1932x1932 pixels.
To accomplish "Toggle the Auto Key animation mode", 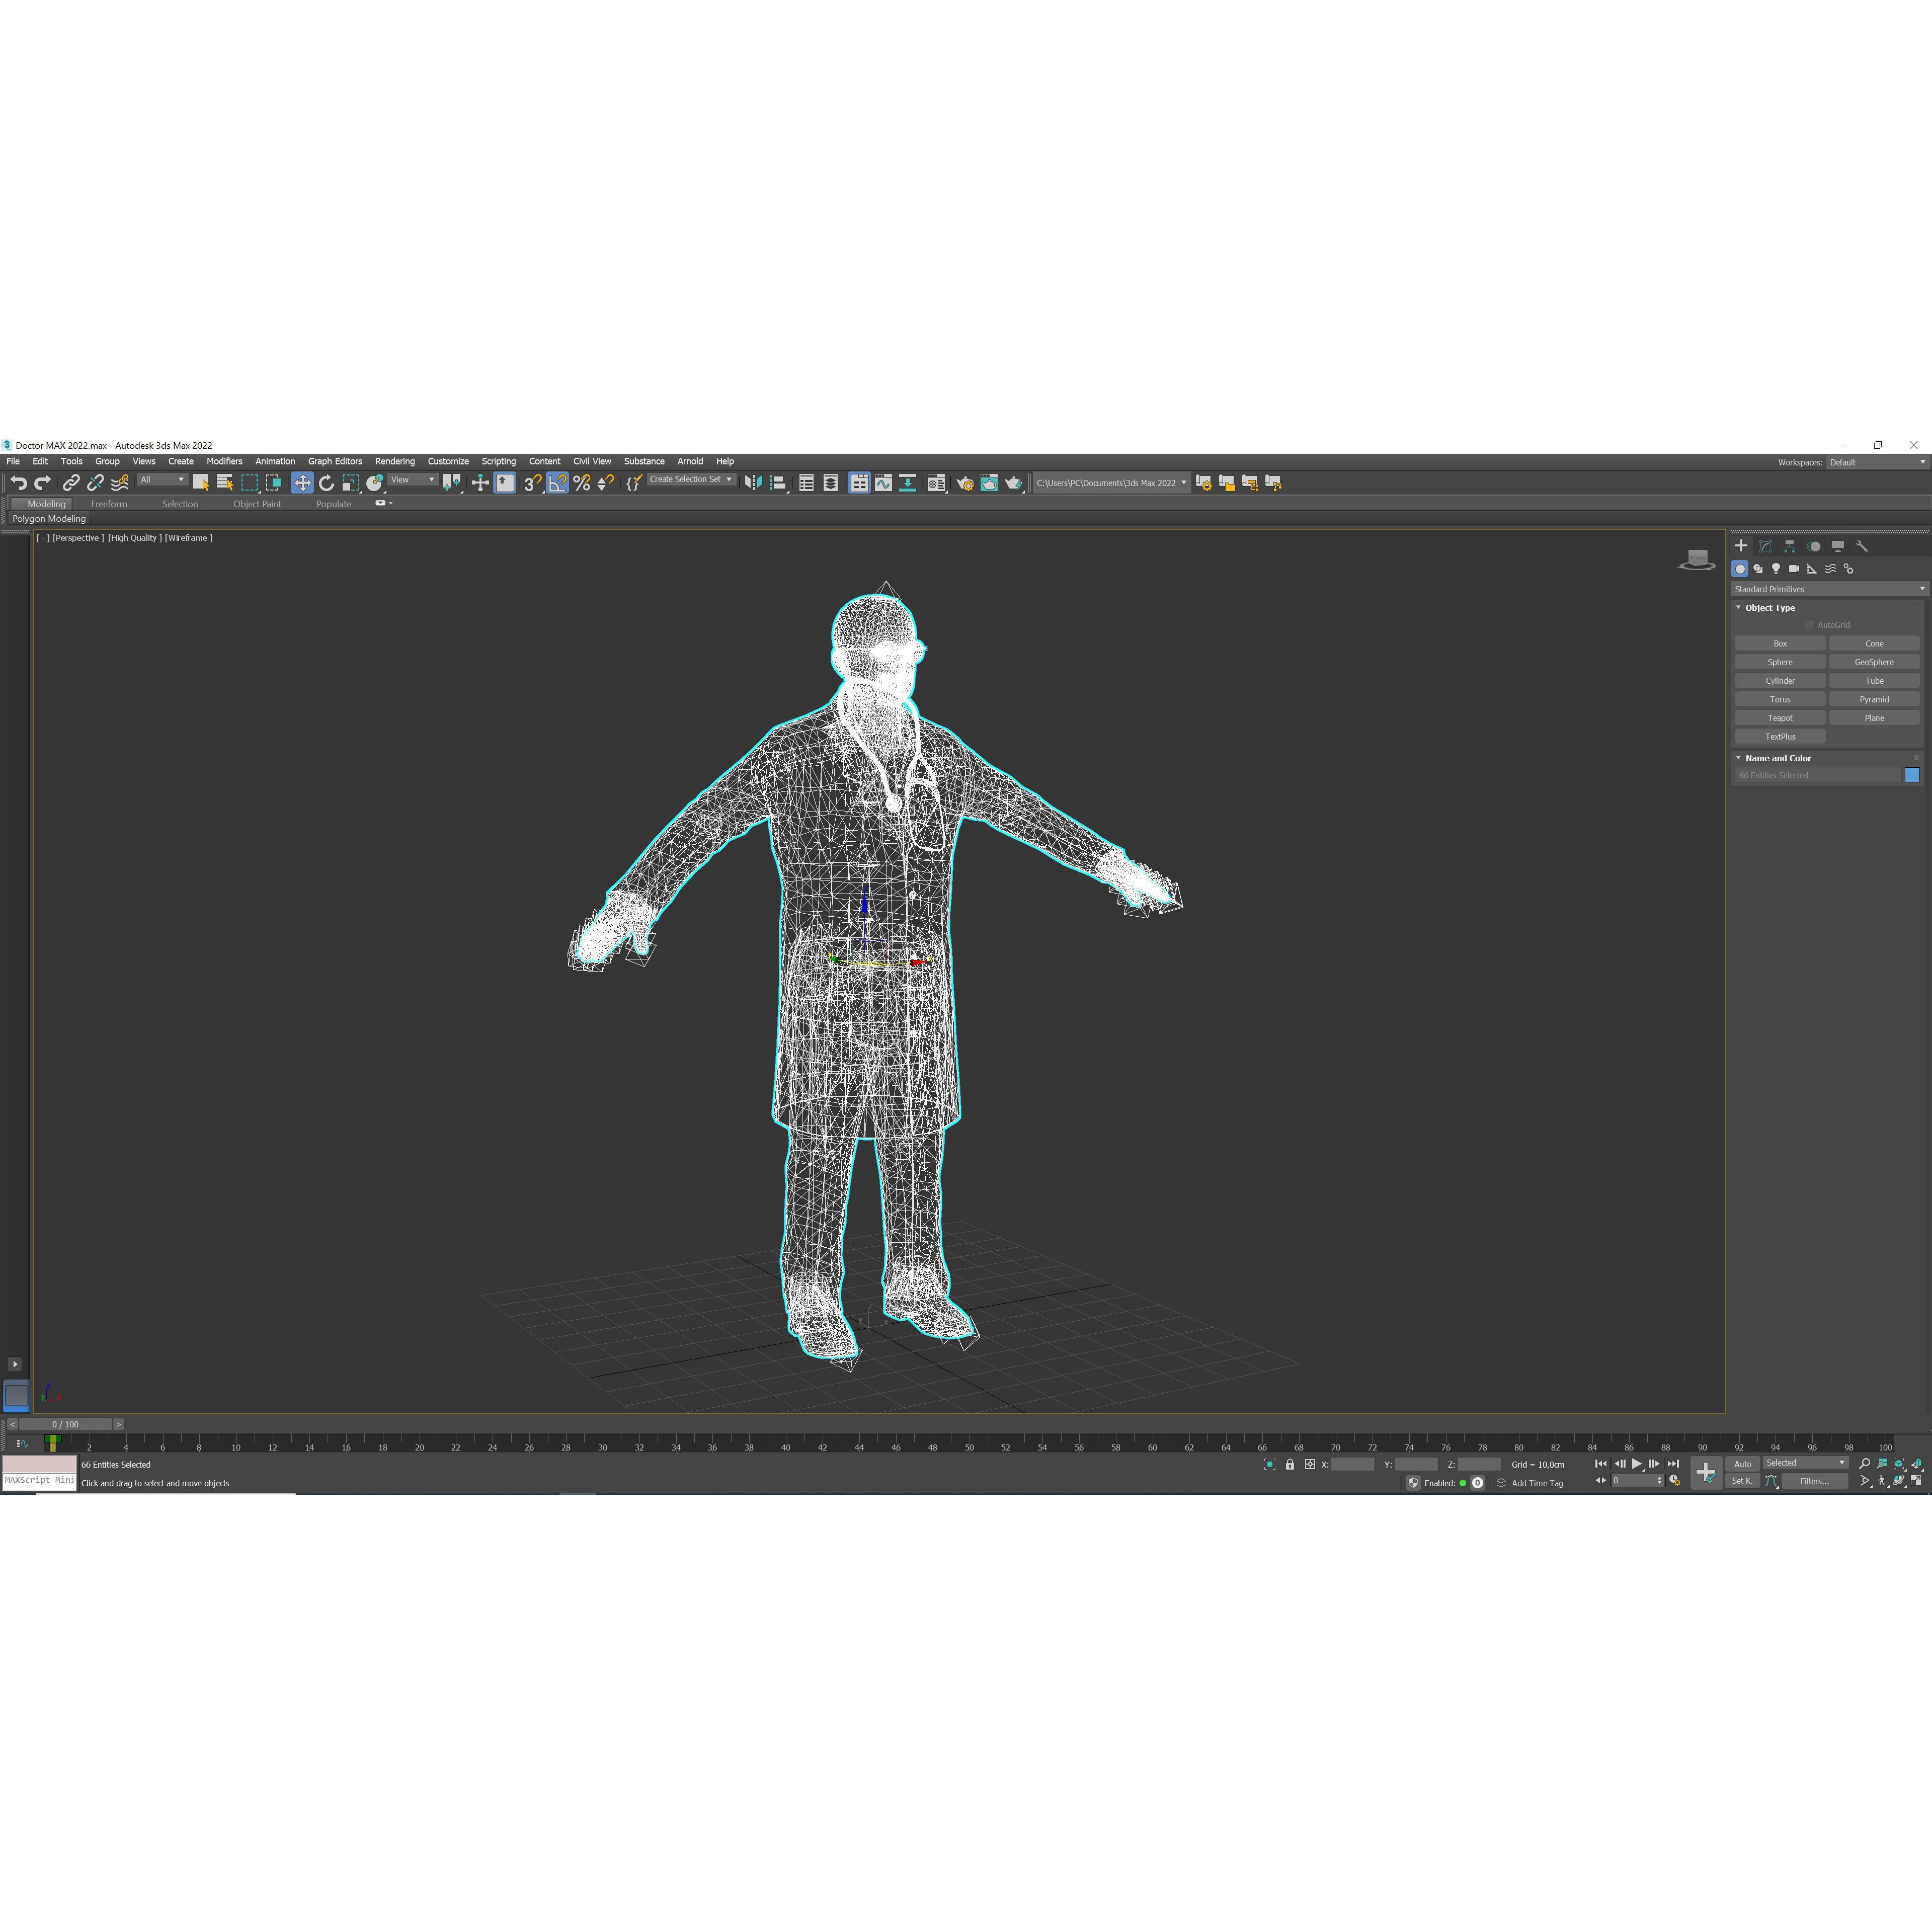I will [x=1742, y=1463].
